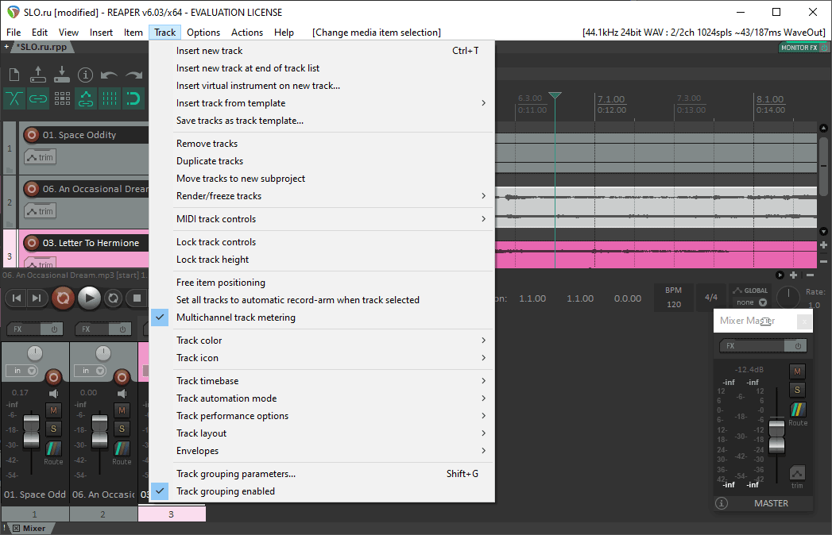
Task: Click the Undo arrow icon
Action: 109,75
